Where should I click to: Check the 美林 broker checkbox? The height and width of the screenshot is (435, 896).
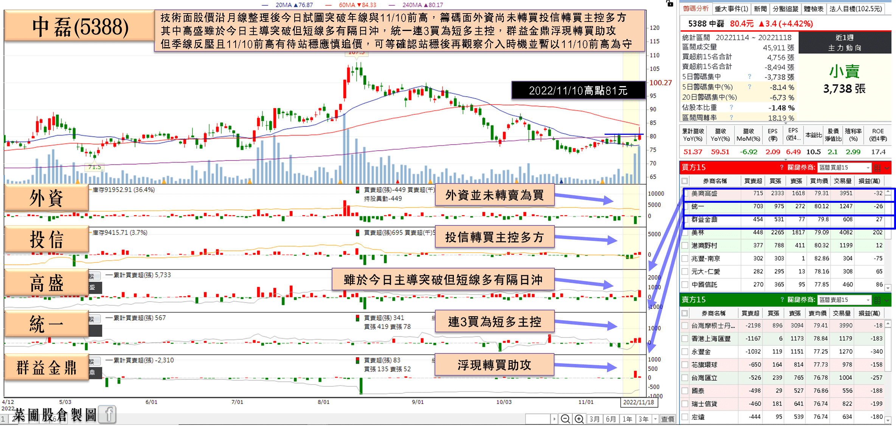pyautogui.click(x=685, y=233)
